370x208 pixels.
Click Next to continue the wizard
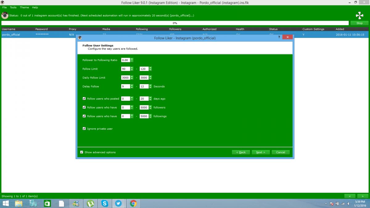(x=261, y=152)
